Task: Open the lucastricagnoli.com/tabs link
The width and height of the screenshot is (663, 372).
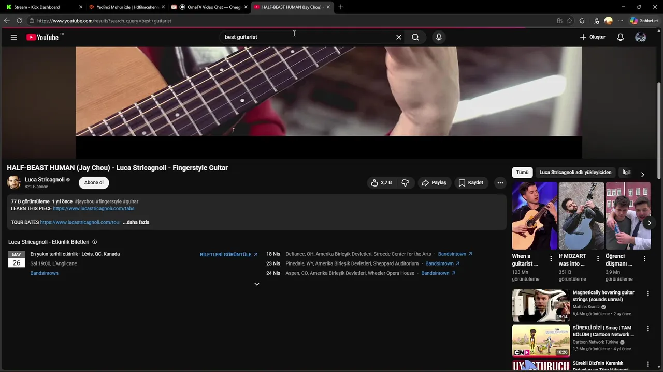Action: (93, 209)
